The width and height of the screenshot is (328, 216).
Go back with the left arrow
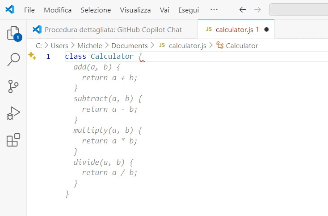tap(243, 10)
